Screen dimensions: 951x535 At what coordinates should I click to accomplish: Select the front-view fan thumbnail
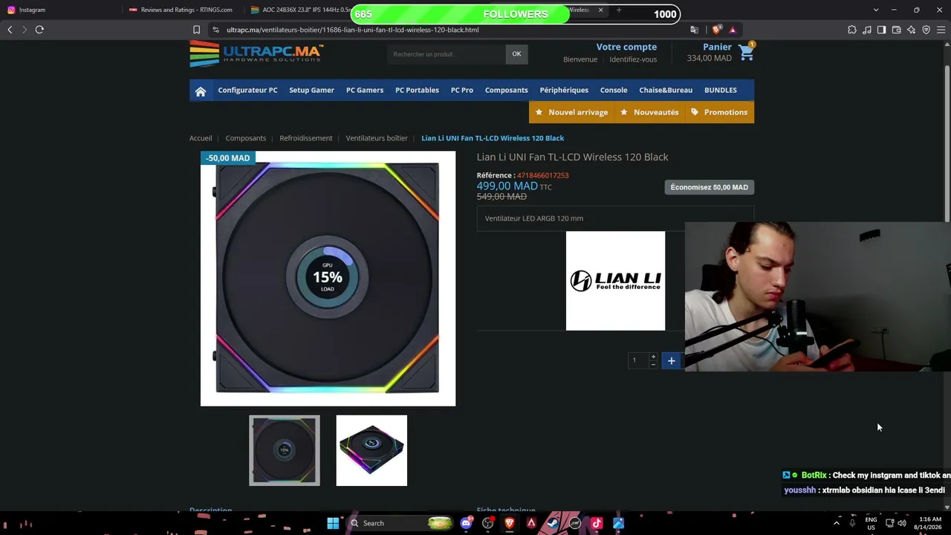point(285,450)
